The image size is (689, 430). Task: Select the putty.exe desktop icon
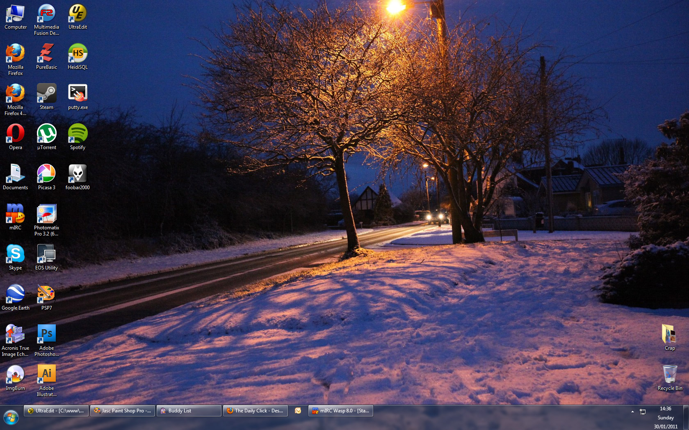[x=78, y=93]
